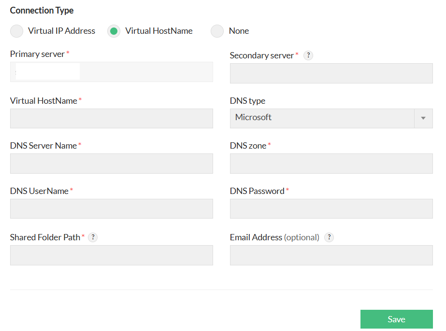Click the Virtual IP Address label text

pos(61,31)
